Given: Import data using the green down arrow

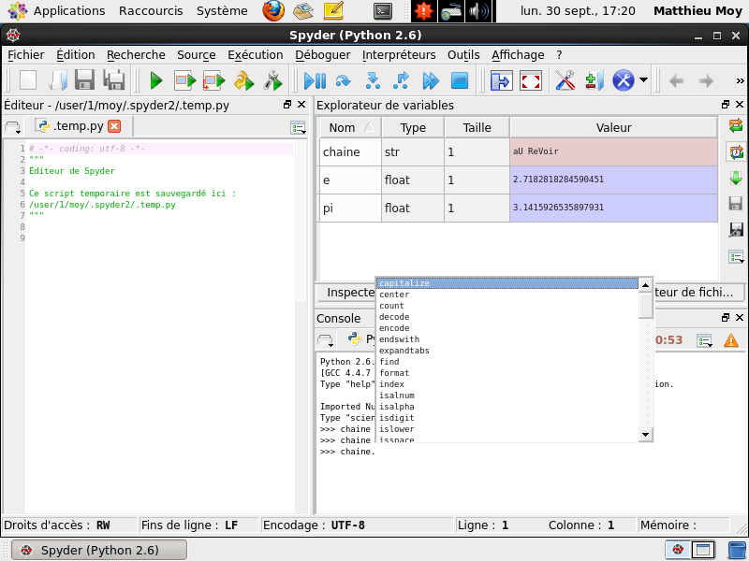Looking at the screenshot, I should [x=736, y=178].
